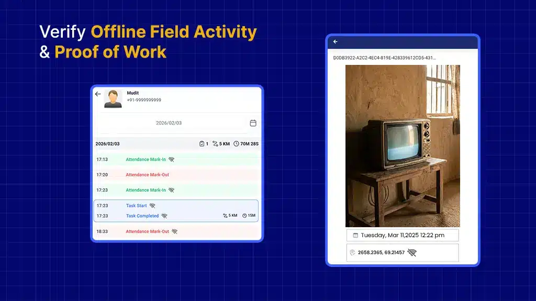Viewport: 536px width, 301px height.
Task: Click the location pin icon beside coordinates
Action: pos(352,252)
